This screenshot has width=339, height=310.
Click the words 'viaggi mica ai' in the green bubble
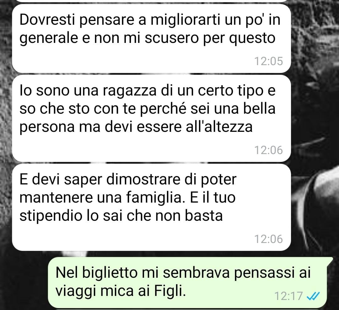coord(103,291)
